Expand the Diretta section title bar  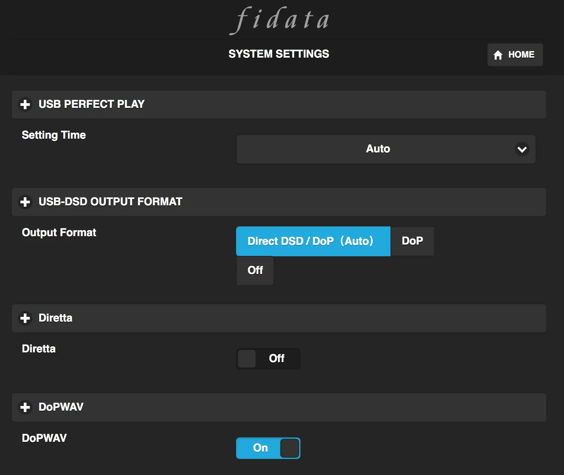pyautogui.click(x=279, y=318)
